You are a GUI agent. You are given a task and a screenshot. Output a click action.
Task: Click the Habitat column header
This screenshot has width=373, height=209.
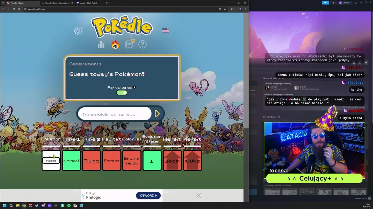coord(111,139)
